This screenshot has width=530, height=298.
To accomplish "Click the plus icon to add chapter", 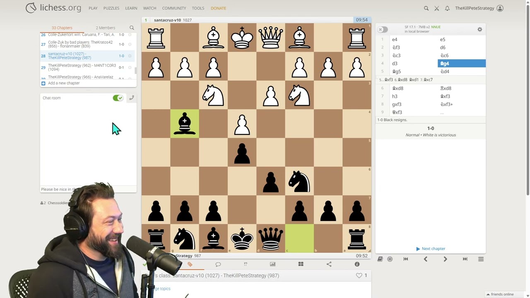I will click(43, 83).
